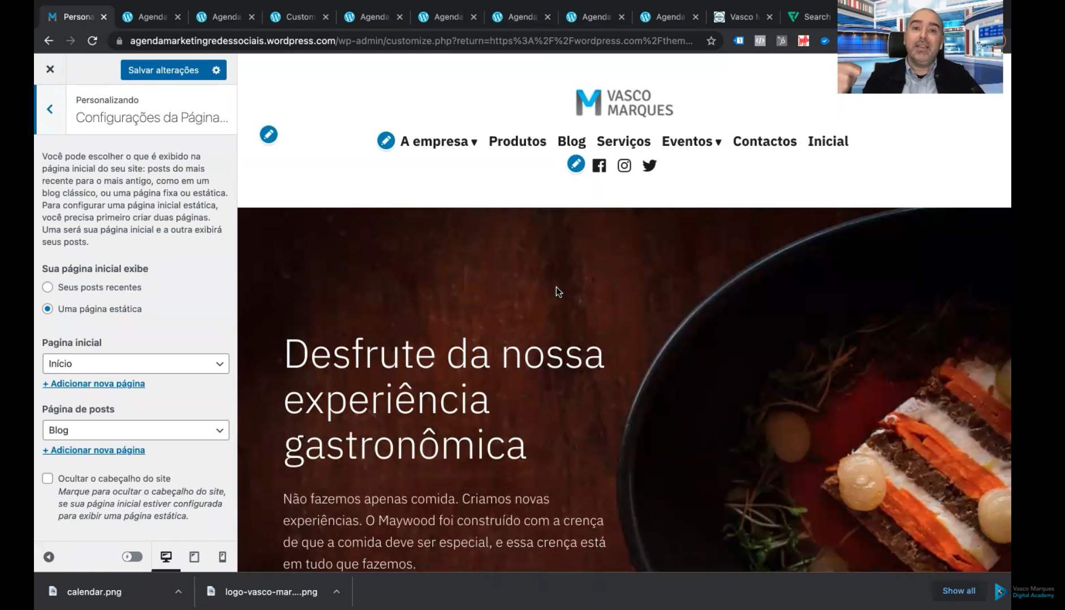
Task: Click Show all downloads button
Action: click(x=959, y=591)
